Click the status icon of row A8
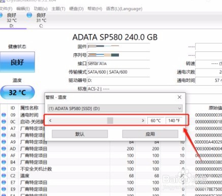The width and height of the screenshot is (222, 196). click(x=4, y=135)
